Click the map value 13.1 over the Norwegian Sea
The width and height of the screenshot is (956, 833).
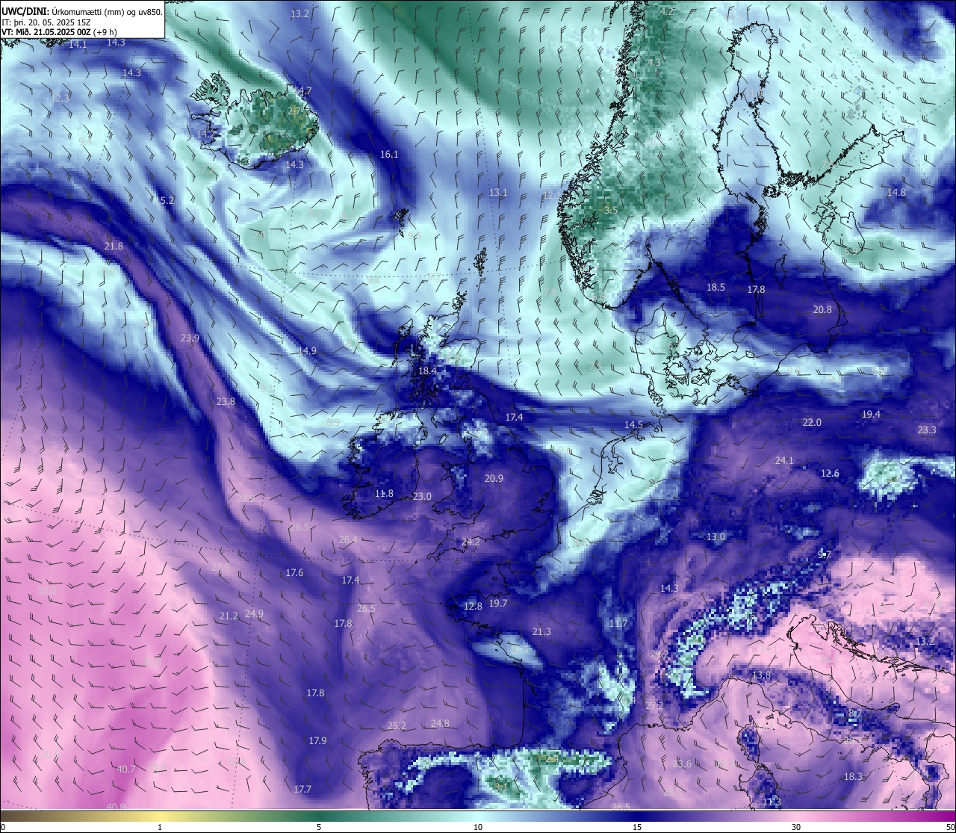click(x=498, y=193)
